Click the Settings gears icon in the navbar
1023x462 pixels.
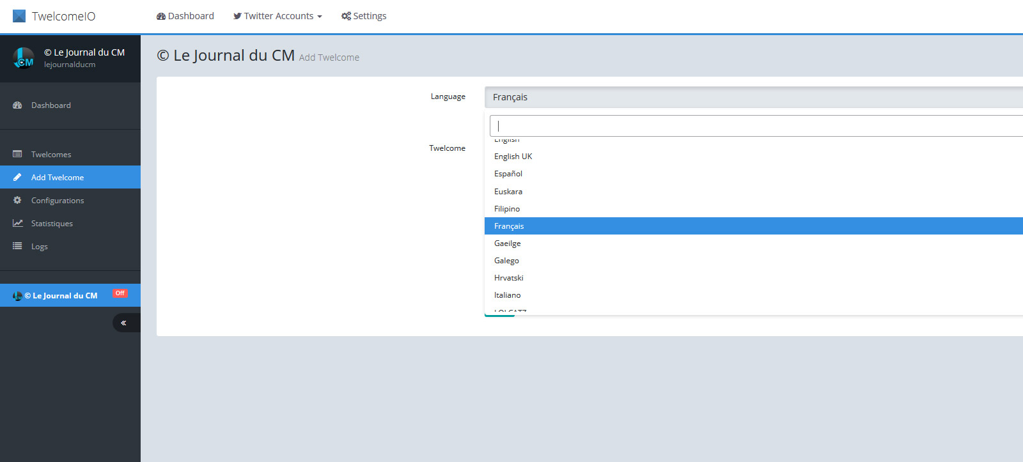click(346, 16)
